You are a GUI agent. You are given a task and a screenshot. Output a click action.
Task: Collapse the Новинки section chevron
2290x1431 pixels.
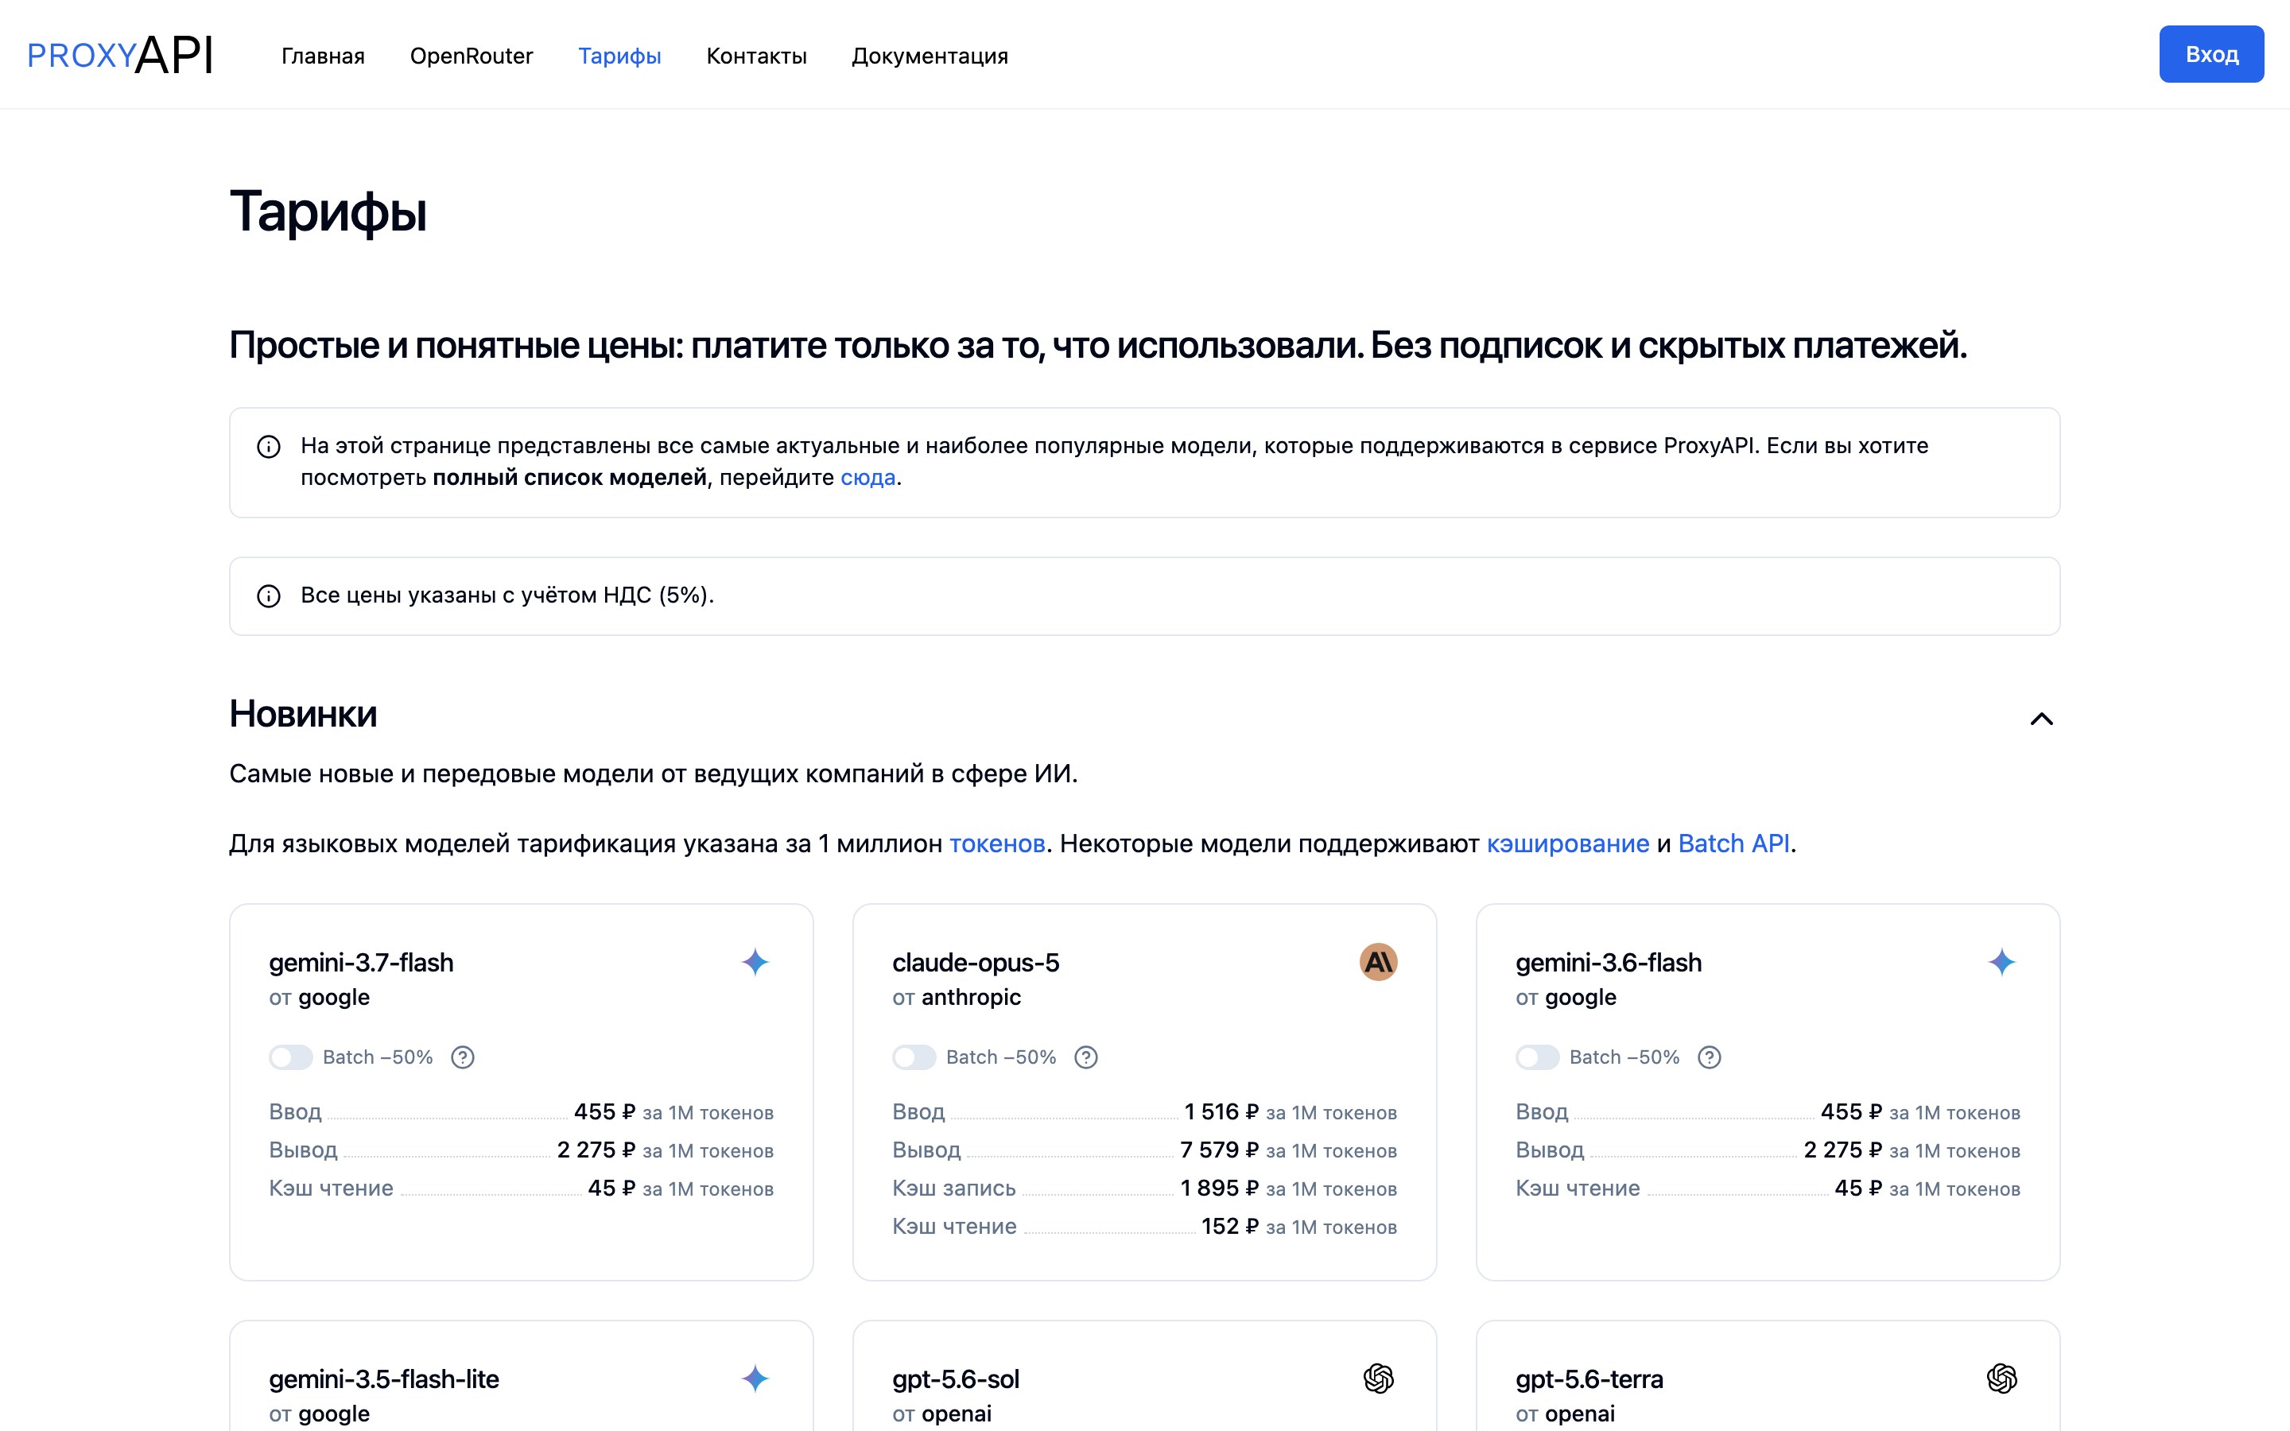(x=2041, y=719)
